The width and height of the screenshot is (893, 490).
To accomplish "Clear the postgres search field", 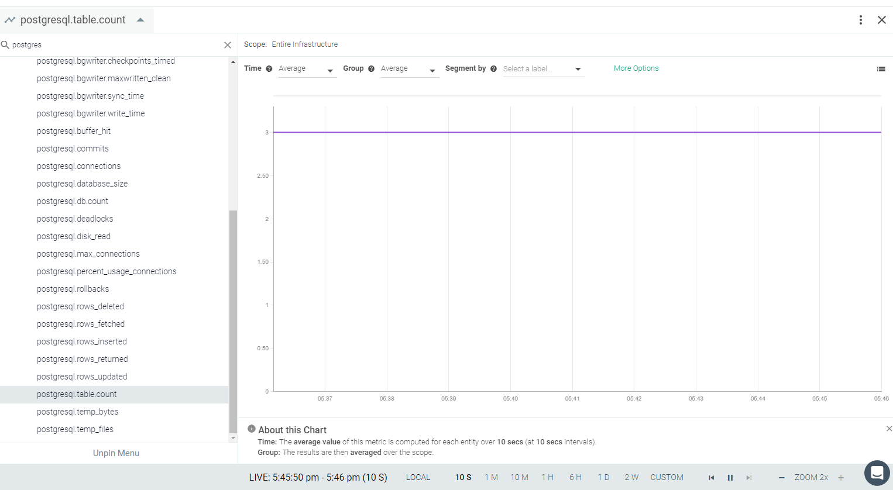I will coord(228,45).
